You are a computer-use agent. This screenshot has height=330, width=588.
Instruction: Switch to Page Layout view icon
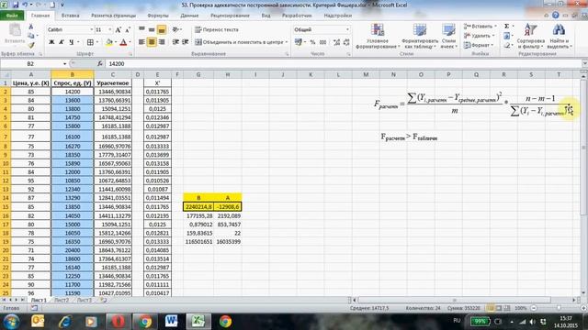pyautogui.click(x=499, y=308)
